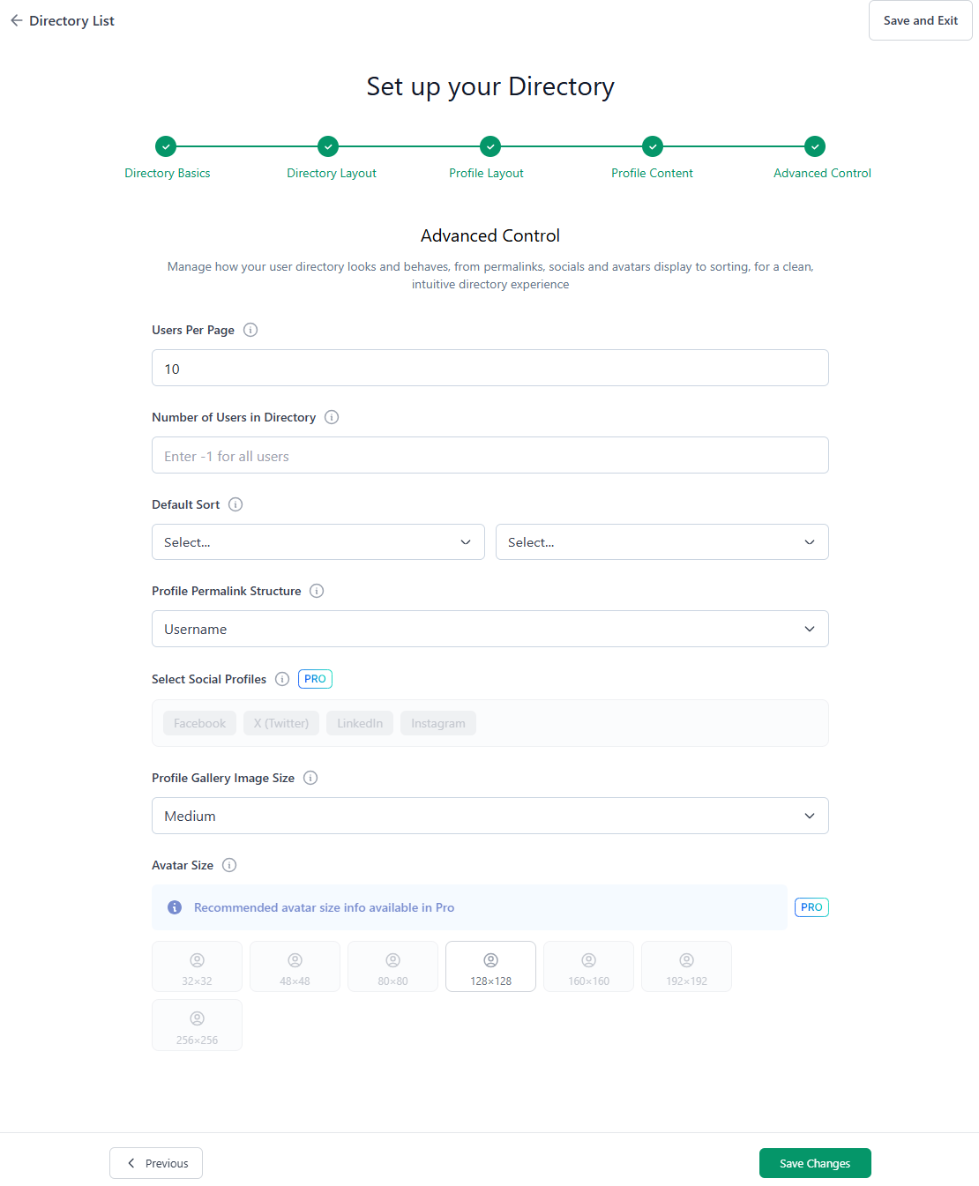
Task: Click info icon beside Select Social Profiles
Action: pos(282,679)
